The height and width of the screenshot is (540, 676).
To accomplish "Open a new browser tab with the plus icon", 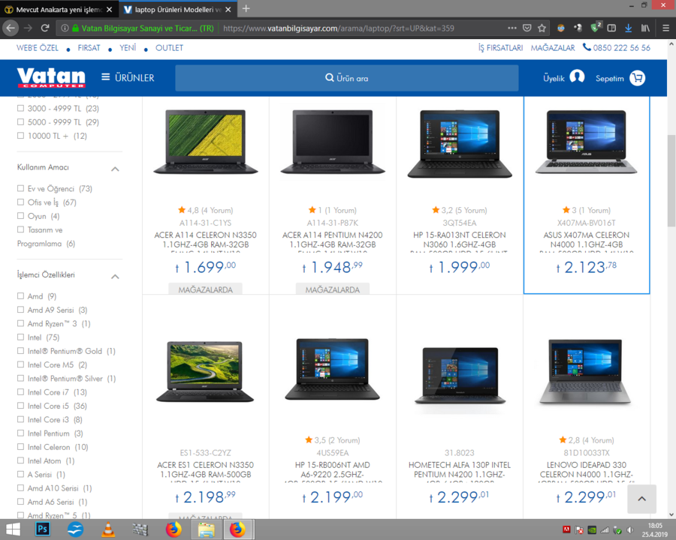I will [246, 8].
